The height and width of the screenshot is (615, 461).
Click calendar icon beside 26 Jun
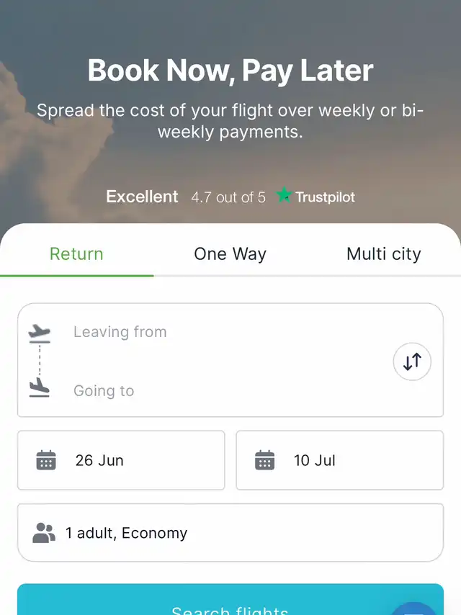click(46, 460)
